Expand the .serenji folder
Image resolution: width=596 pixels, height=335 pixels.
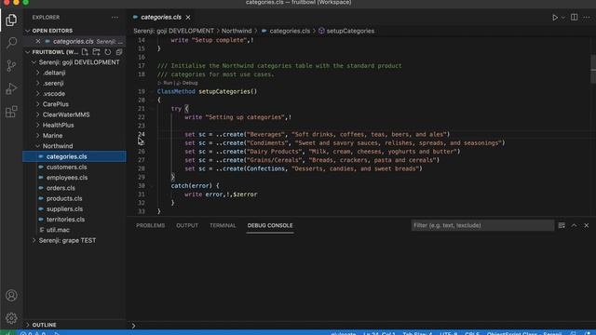coord(37,83)
